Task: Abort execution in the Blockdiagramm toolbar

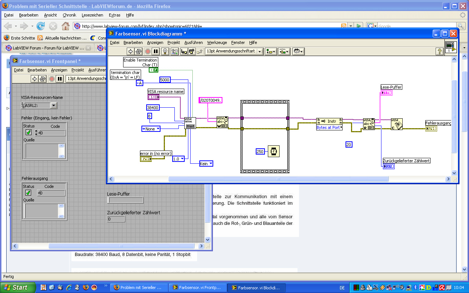Action: click(148, 51)
